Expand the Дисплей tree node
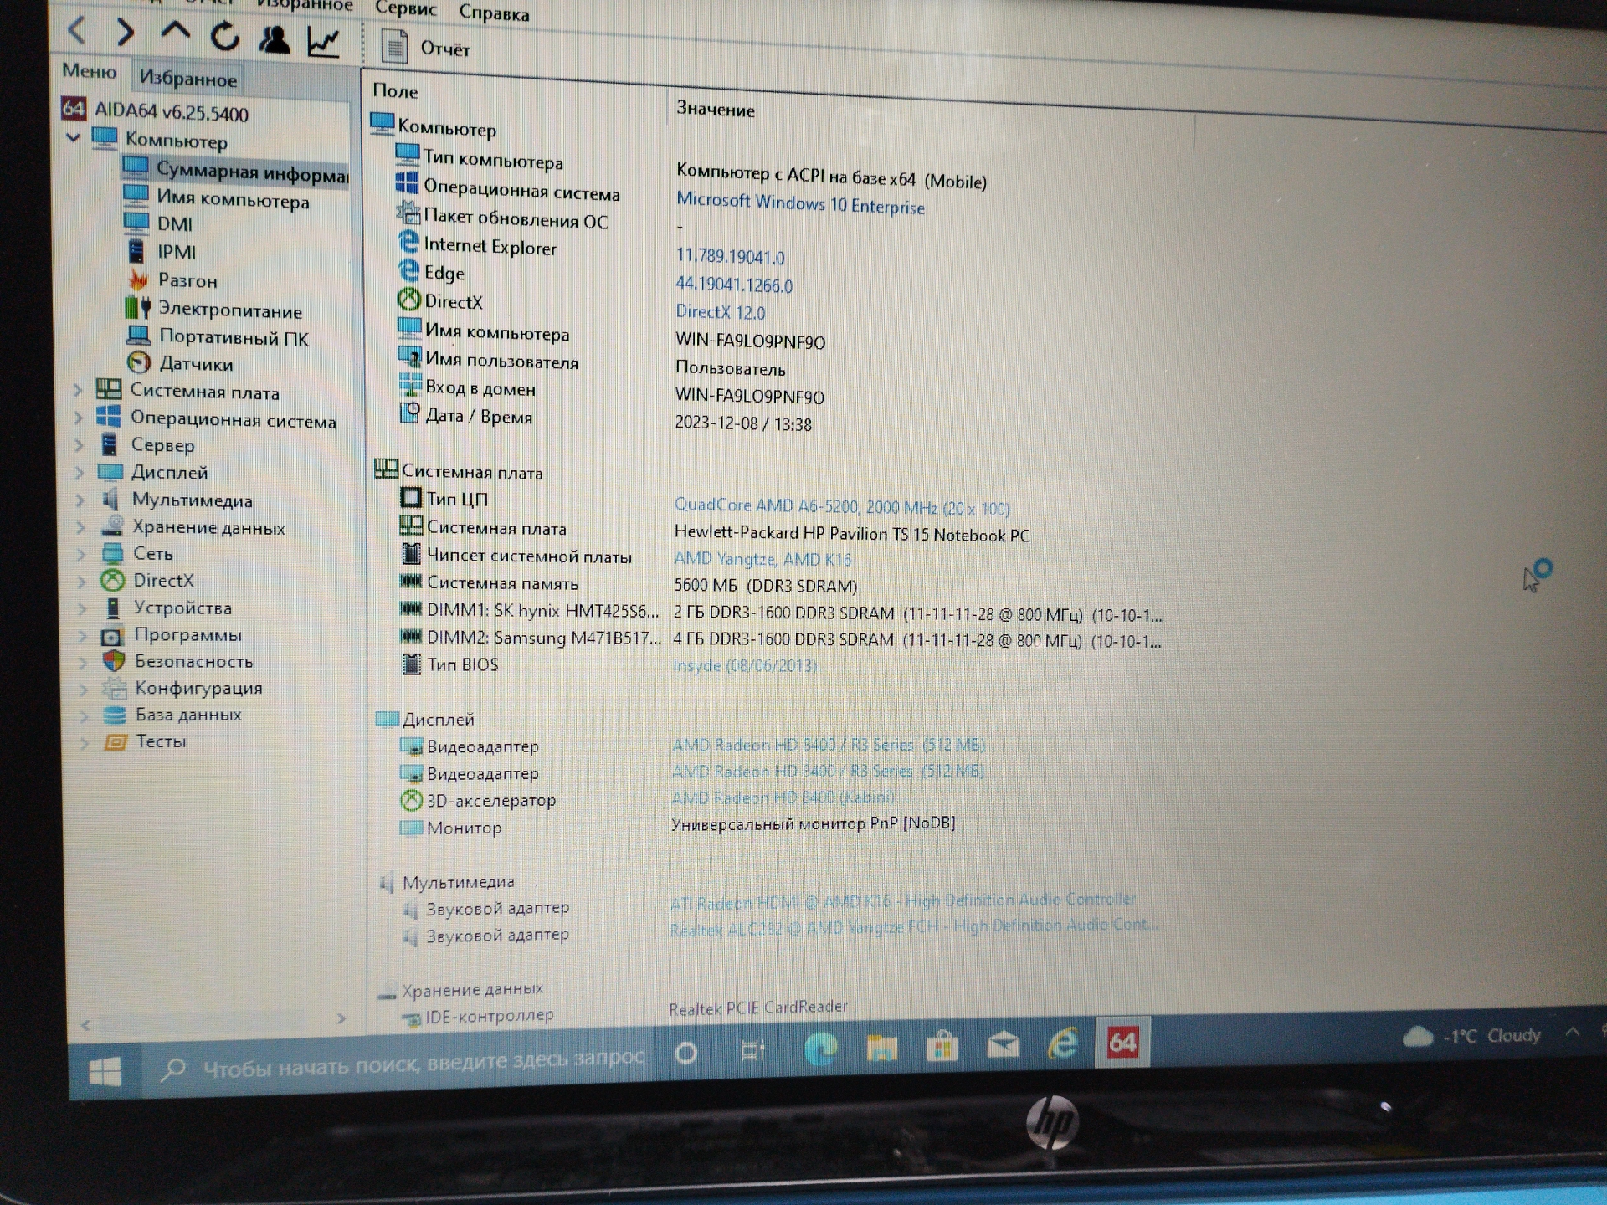The height and width of the screenshot is (1205, 1607). 80,473
